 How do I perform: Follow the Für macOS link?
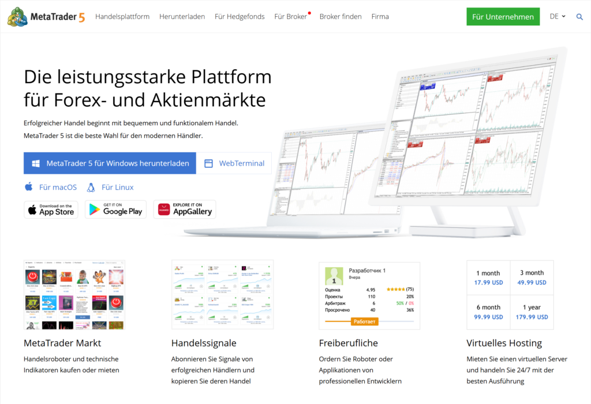pos(58,188)
